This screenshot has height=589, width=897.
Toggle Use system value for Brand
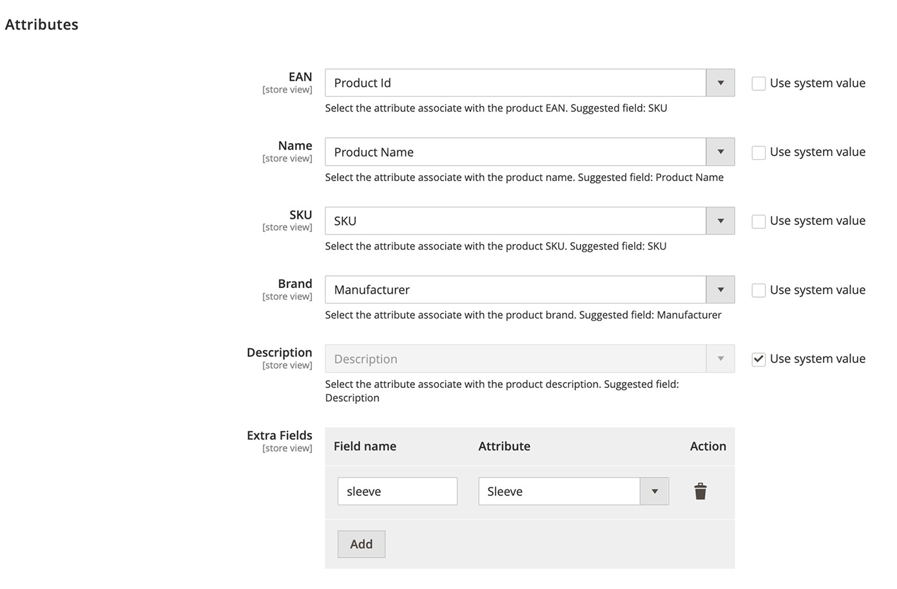(x=758, y=291)
